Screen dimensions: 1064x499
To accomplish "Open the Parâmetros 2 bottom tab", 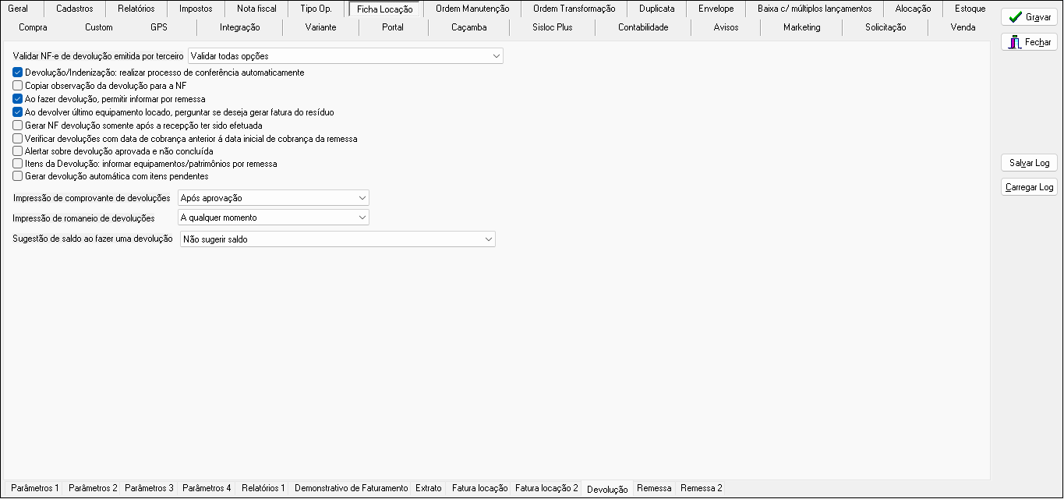I will pos(93,488).
